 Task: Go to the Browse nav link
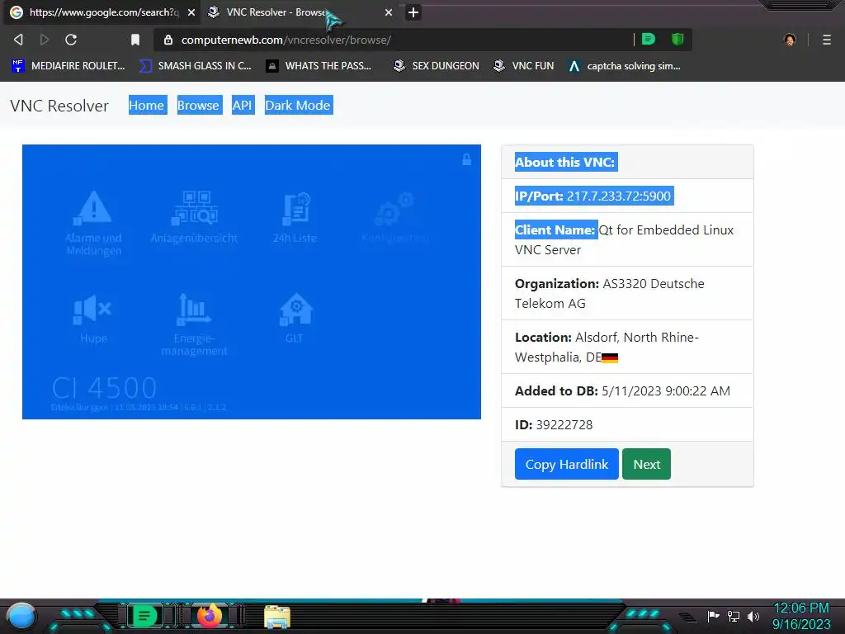(198, 105)
